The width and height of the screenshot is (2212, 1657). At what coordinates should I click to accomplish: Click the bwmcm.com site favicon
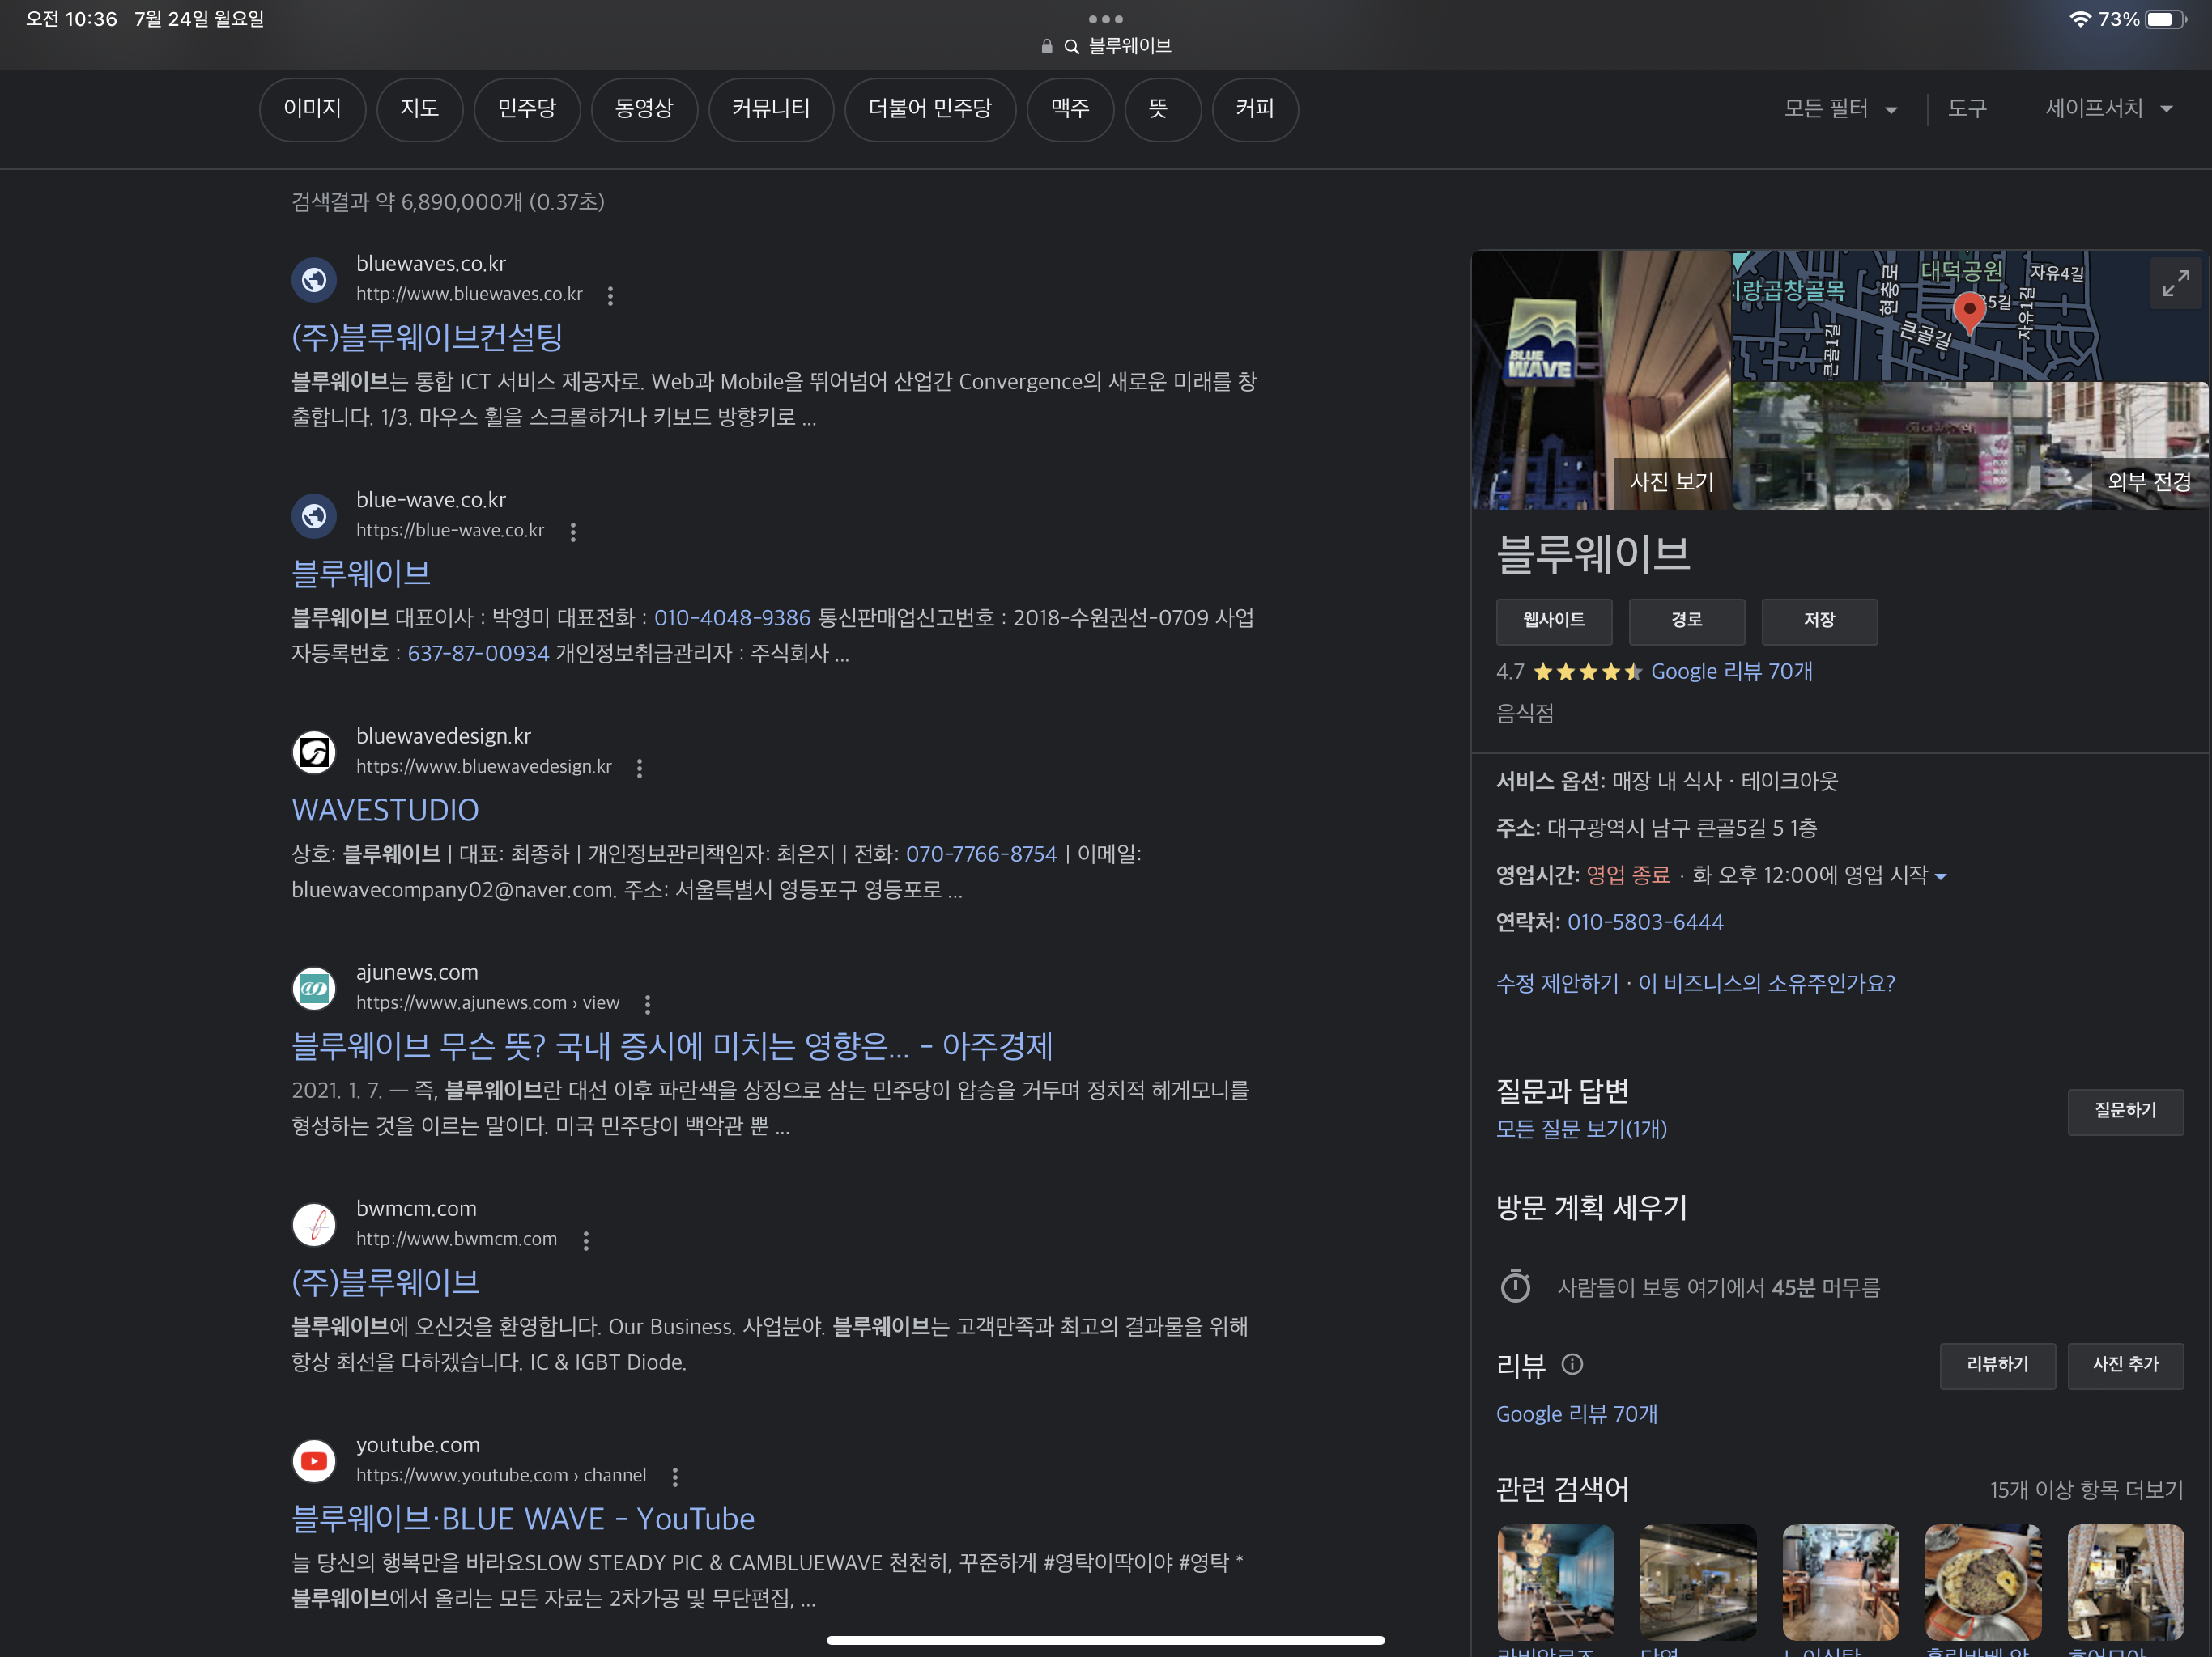click(314, 1224)
